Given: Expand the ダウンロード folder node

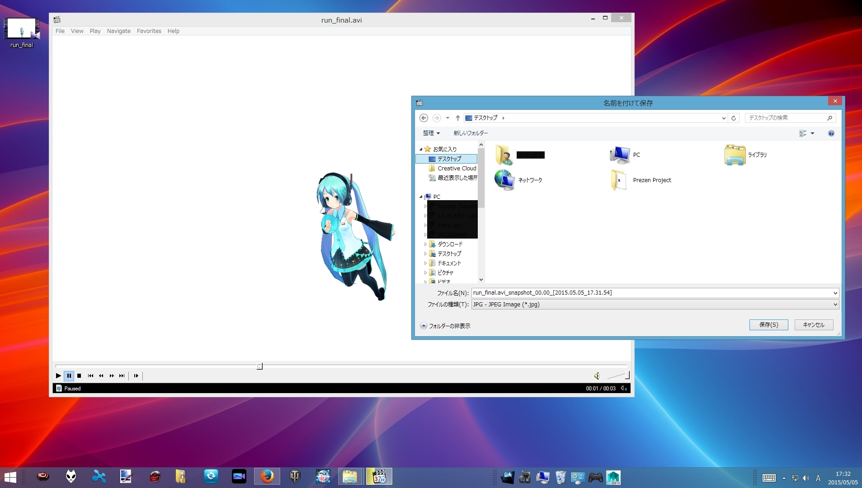Looking at the screenshot, I should pos(425,244).
